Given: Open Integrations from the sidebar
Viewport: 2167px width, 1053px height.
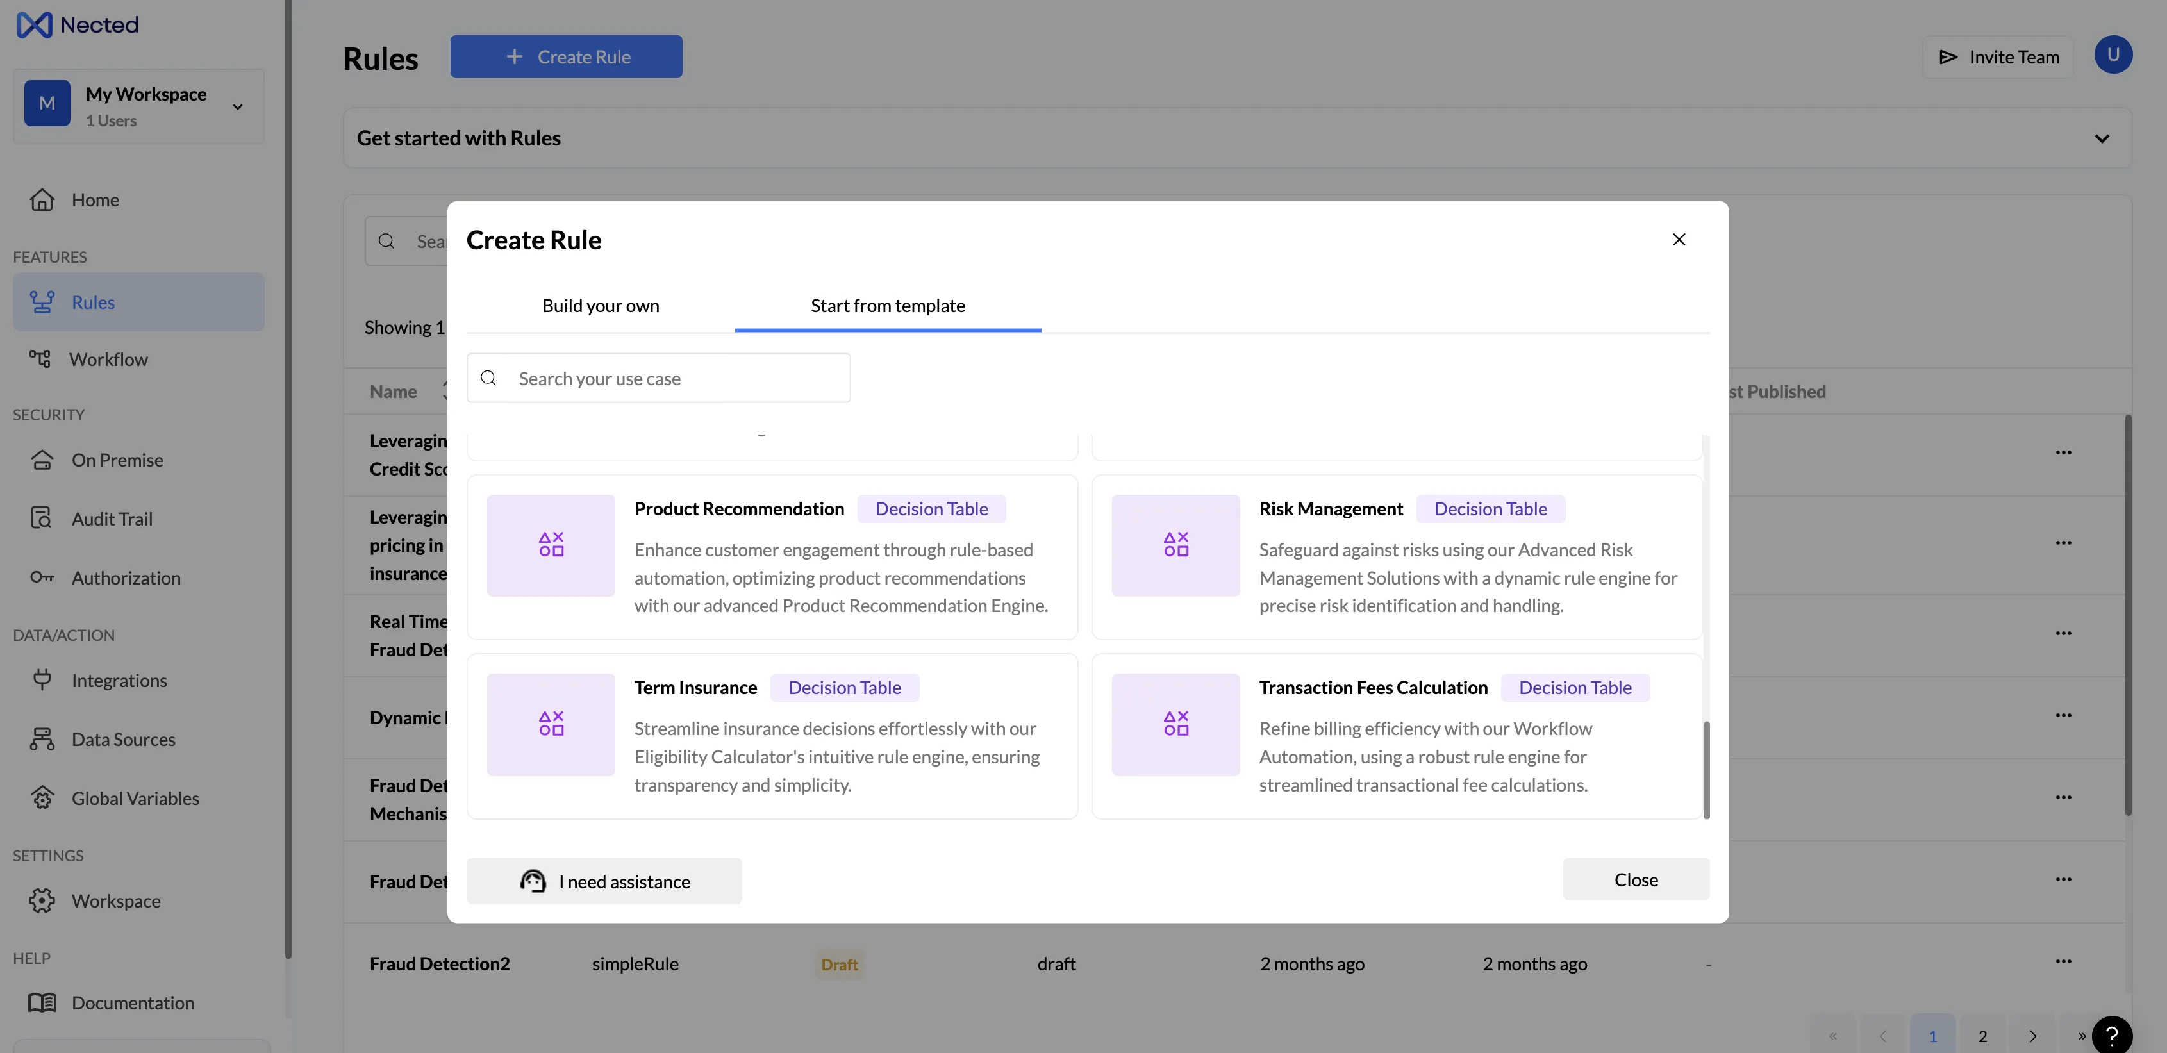Looking at the screenshot, I should (x=119, y=681).
